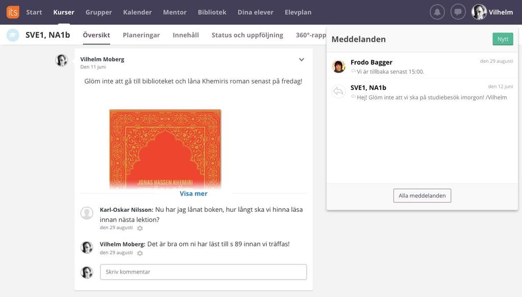Click the Skriv kommentar input field
Viewport: 522px width, 297px height.
point(204,272)
